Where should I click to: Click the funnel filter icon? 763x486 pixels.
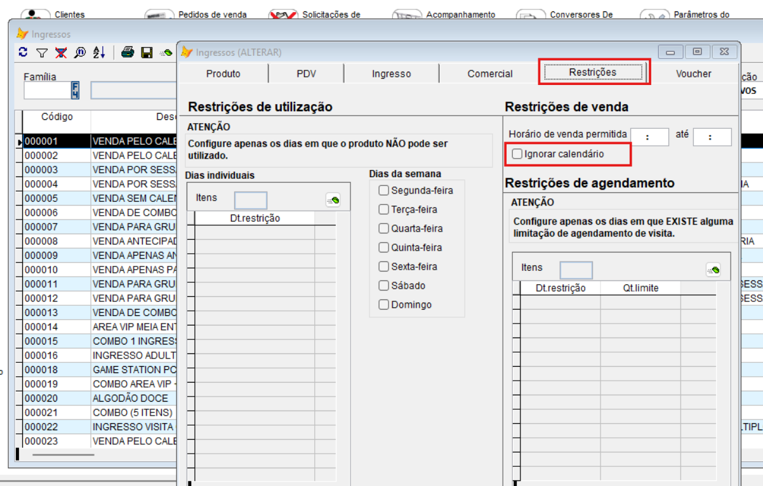(41, 53)
